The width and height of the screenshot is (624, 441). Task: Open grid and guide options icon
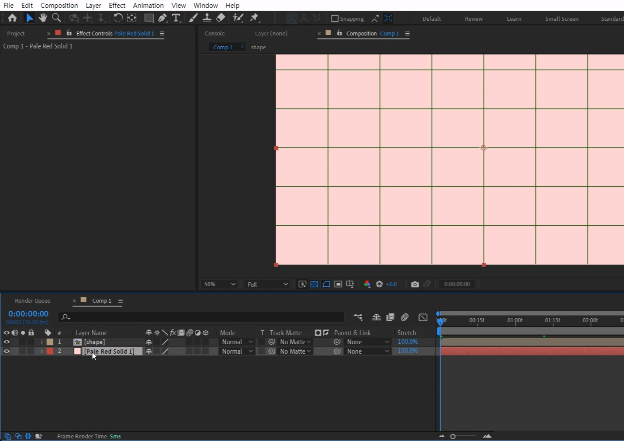[350, 284]
